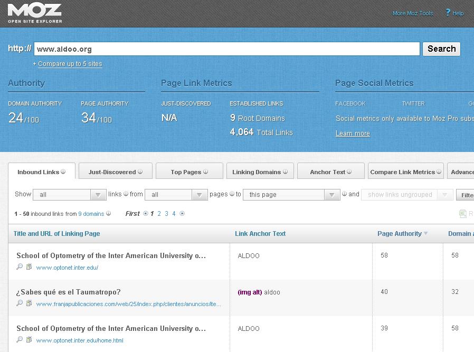This screenshot has width=474, height=352.
Task: Click page icon for www.optonet.inter.edu/ row
Action: (29, 267)
